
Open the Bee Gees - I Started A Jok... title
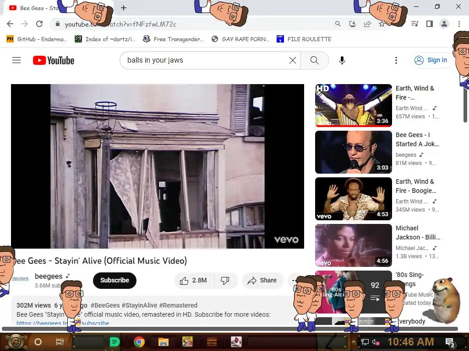418,139
